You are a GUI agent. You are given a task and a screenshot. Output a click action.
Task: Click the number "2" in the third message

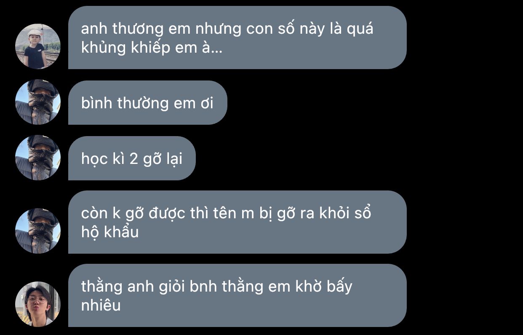133,158
